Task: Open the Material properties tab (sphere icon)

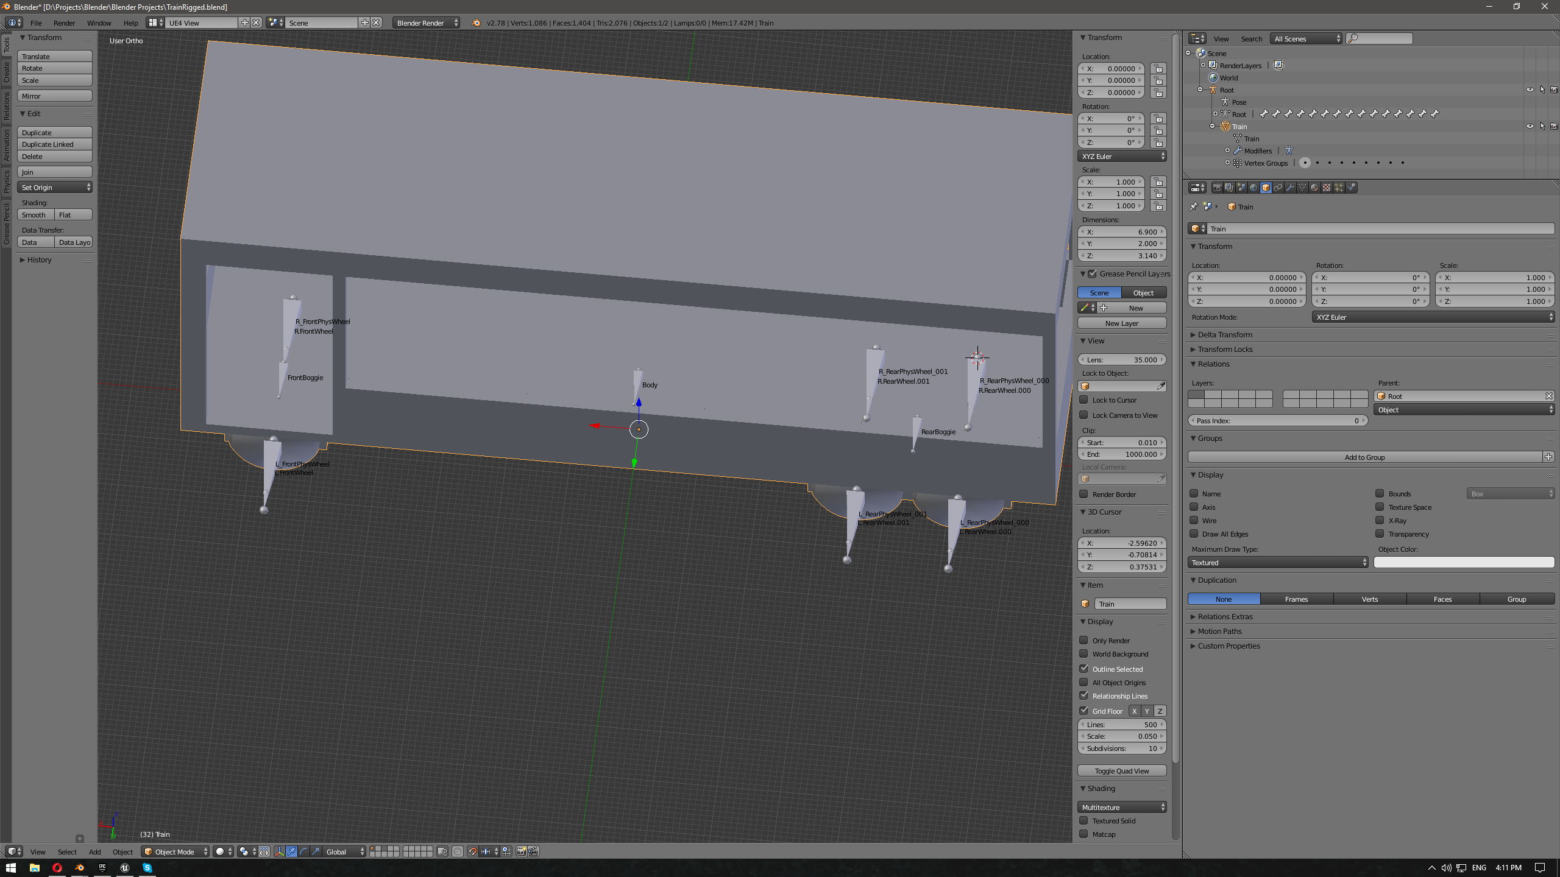Action: 1314,188
